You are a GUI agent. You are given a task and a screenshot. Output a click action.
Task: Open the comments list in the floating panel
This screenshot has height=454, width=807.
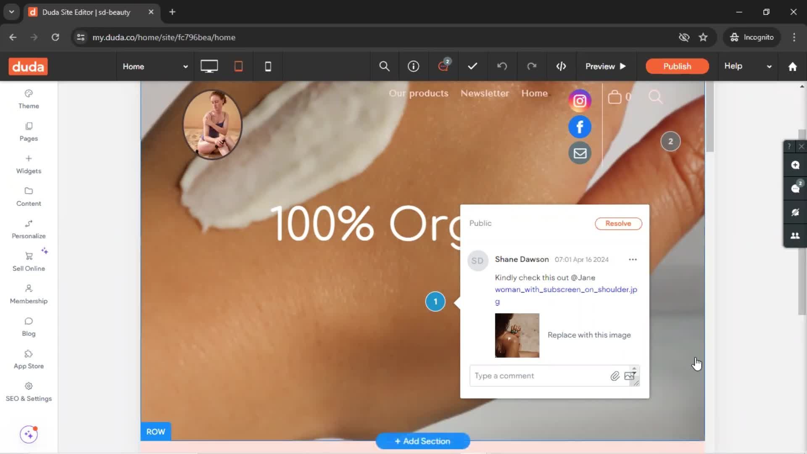[x=795, y=188]
